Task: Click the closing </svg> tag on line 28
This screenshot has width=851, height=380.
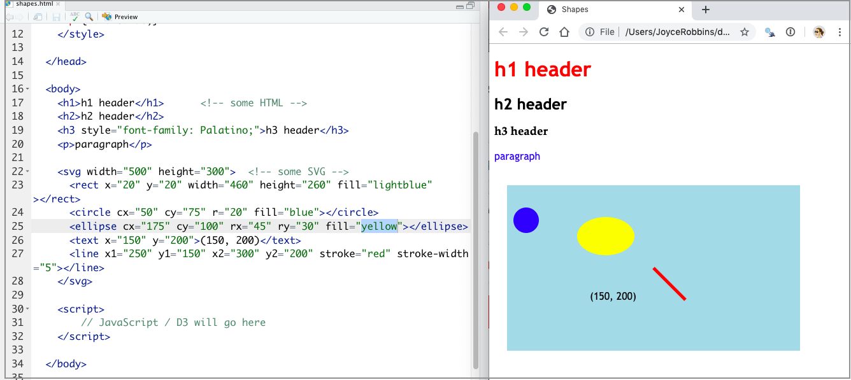Action: 75,281
